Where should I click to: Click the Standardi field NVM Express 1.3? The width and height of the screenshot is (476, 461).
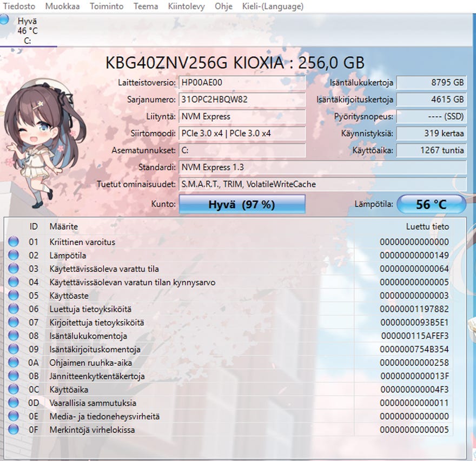click(322, 168)
